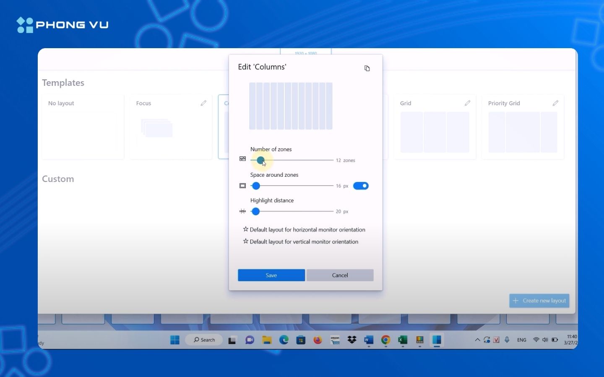
Task: Open the Windows Start menu
Action: pos(175,340)
